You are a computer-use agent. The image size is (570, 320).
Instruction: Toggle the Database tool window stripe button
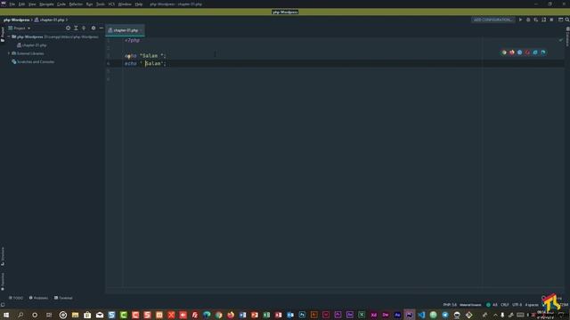click(x=567, y=36)
